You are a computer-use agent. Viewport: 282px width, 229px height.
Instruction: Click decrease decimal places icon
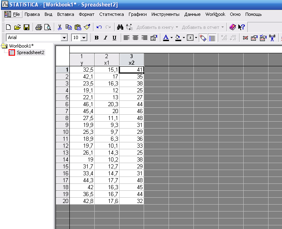[x=233, y=38]
